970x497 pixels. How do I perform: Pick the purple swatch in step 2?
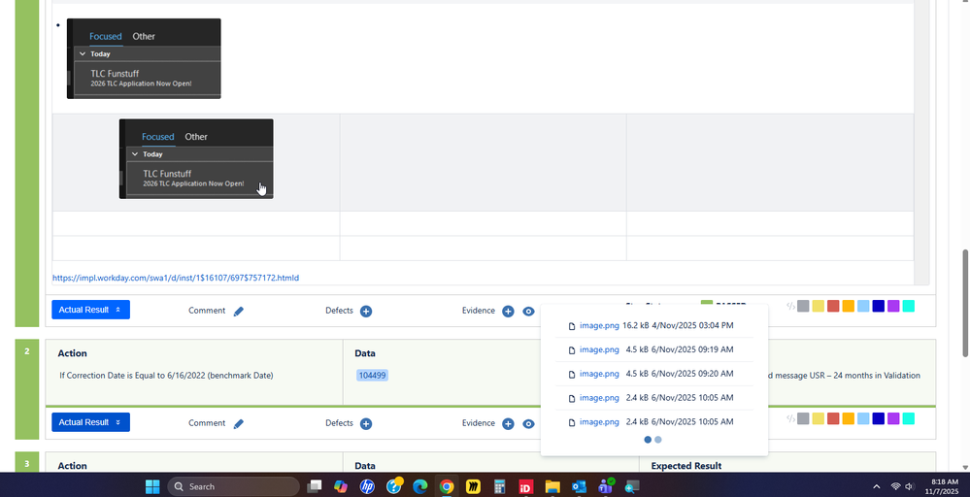pyautogui.click(x=893, y=418)
